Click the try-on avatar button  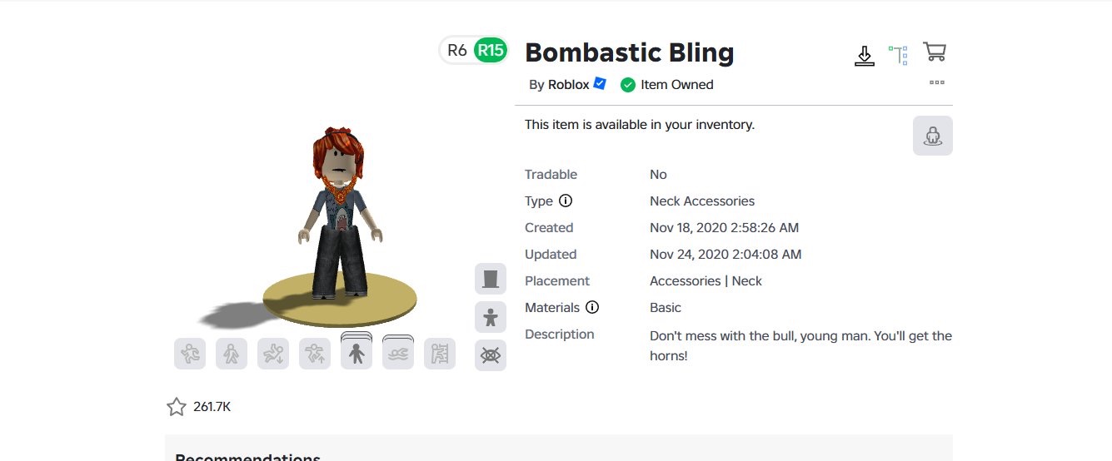click(x=933, y=136)
